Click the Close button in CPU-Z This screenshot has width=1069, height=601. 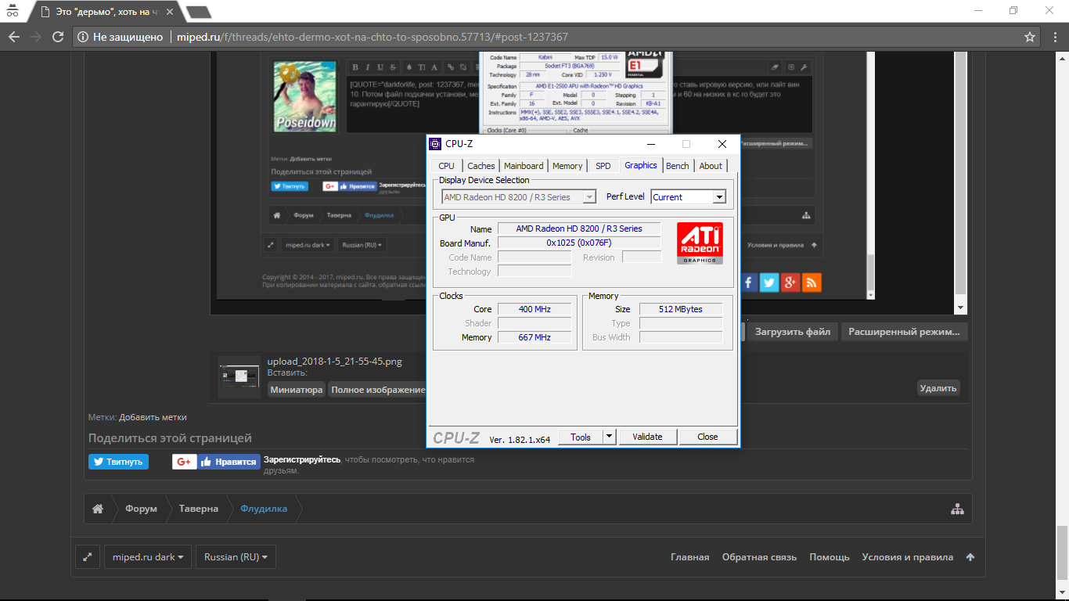707,437
